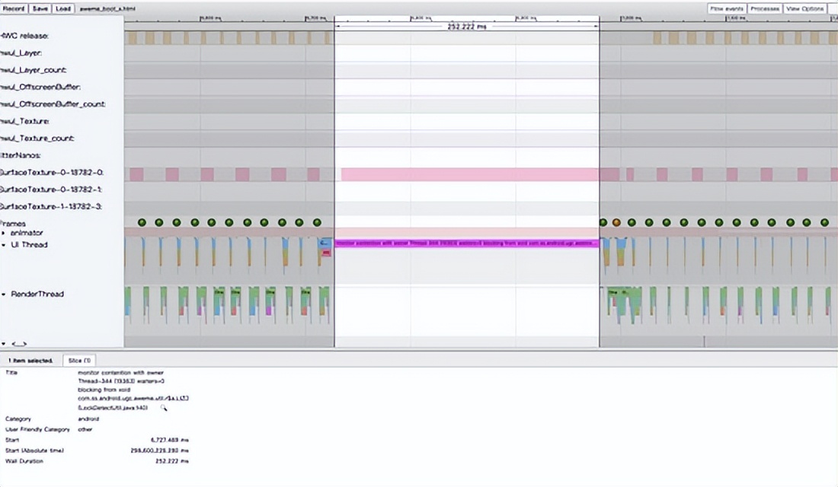Collapse the <...> row at bottom
Image resolution: width=838 pixels, height=487 pixels.
click(3, 344)
